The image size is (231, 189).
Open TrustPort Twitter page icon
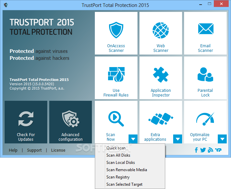tap(203, 150)
